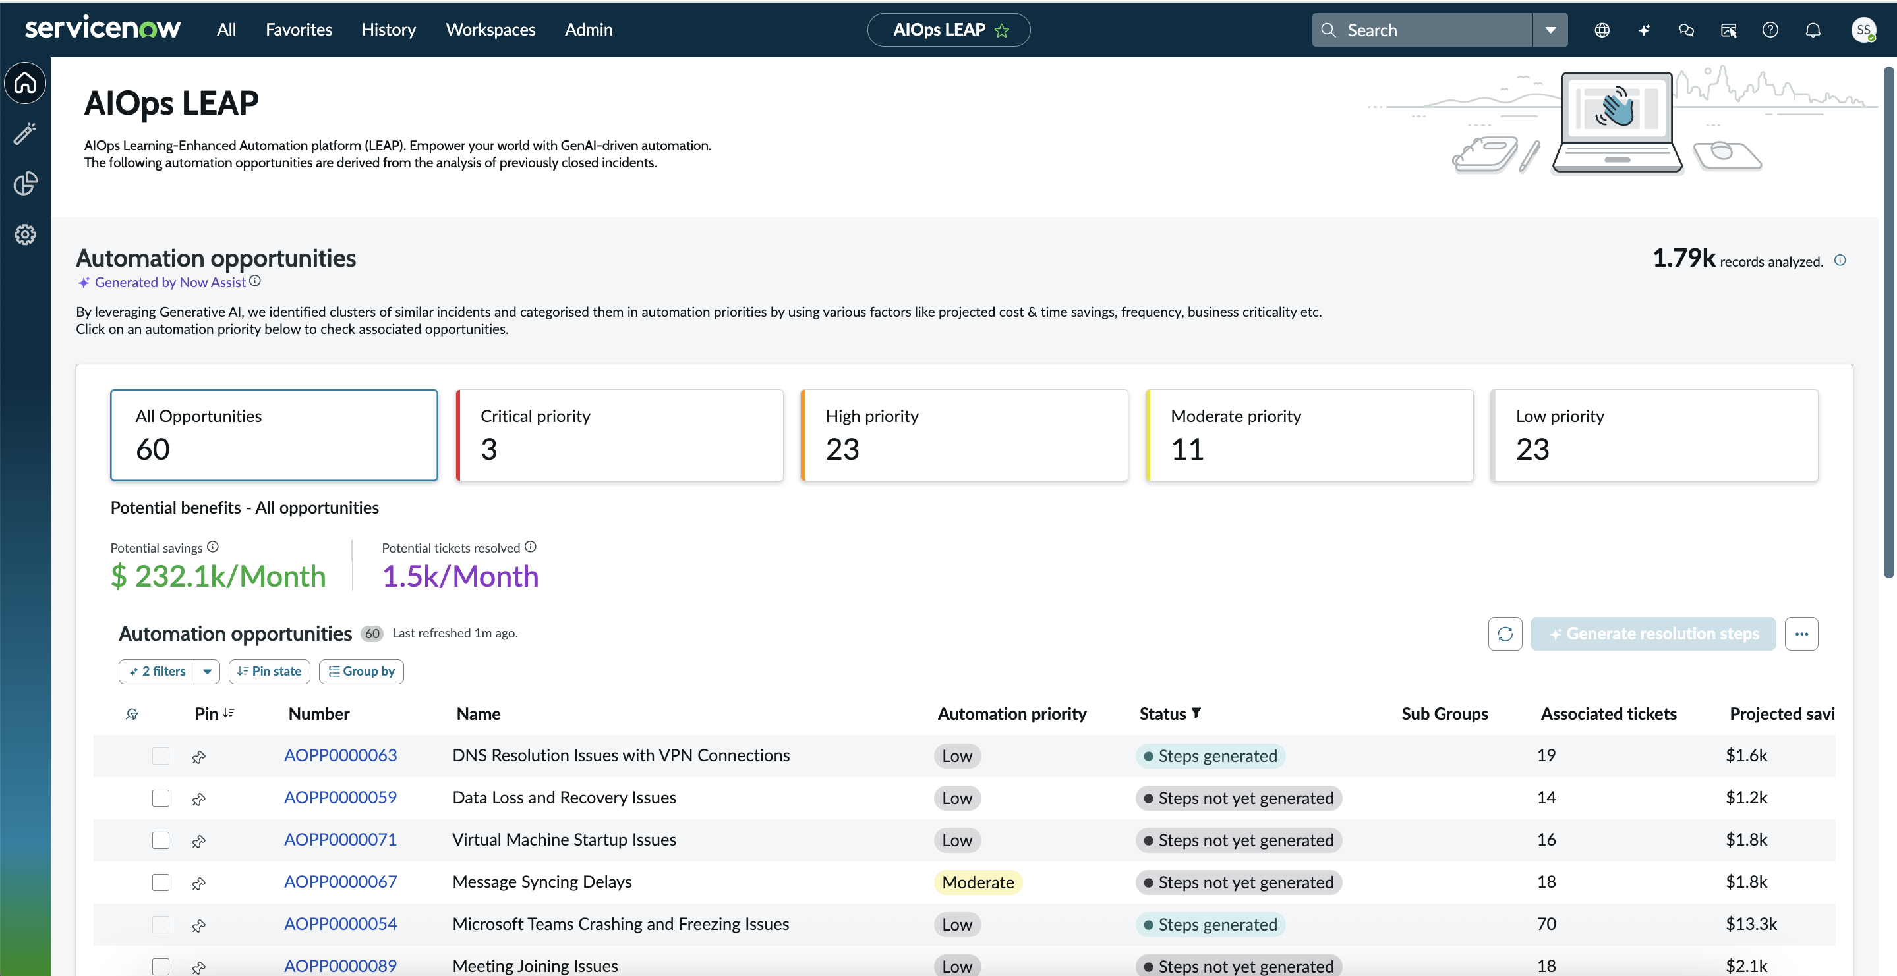Screen dimensions: 1897x976
Task: Click the ServiceNow logo
Action: [x=102, y=28]
